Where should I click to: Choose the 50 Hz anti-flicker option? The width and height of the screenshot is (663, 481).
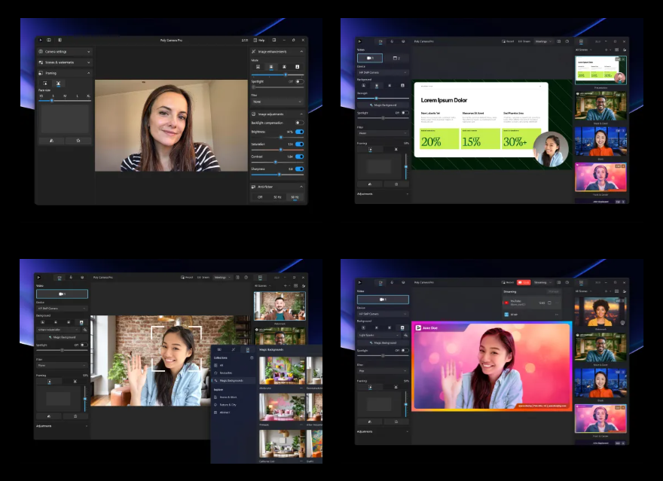(277, 197)
